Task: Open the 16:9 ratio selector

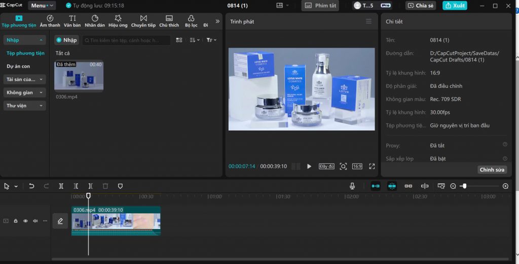Action: click(357, 167)
